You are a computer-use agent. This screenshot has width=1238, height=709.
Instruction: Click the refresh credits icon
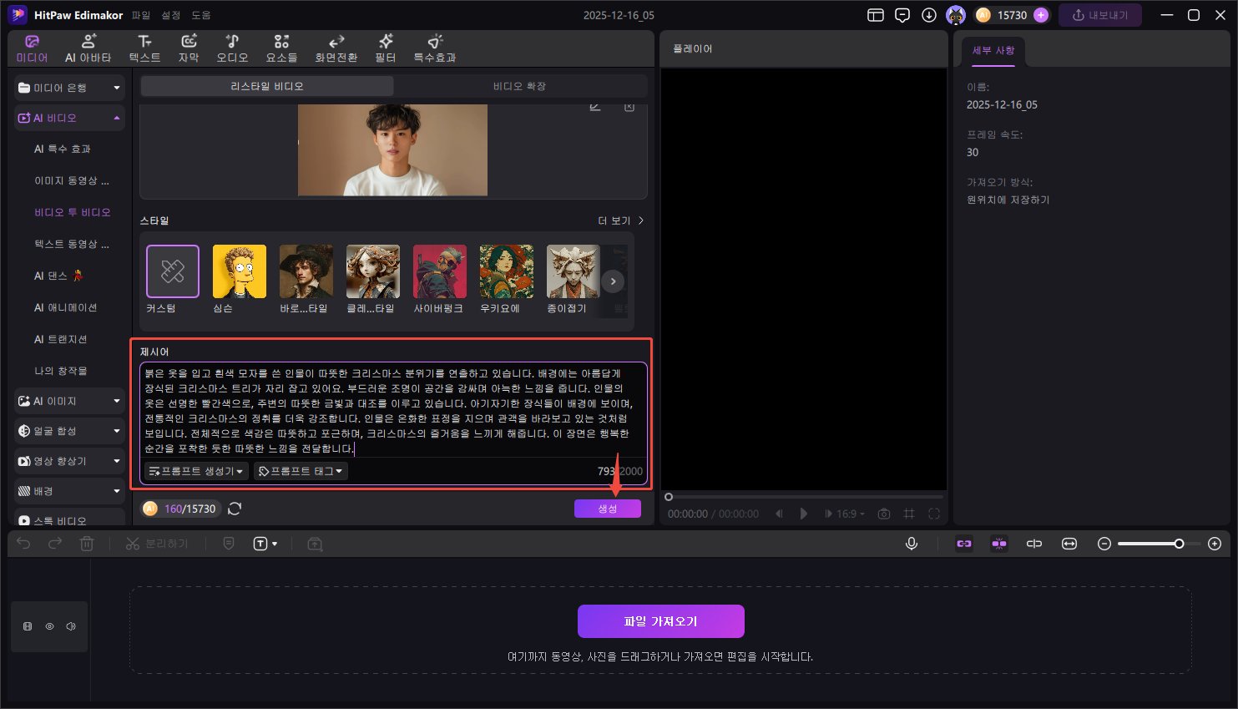coord(235,509)
